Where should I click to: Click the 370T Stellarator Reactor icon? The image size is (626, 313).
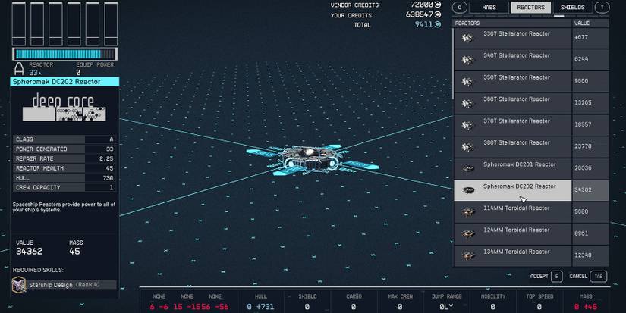click(x=467, y=125)
